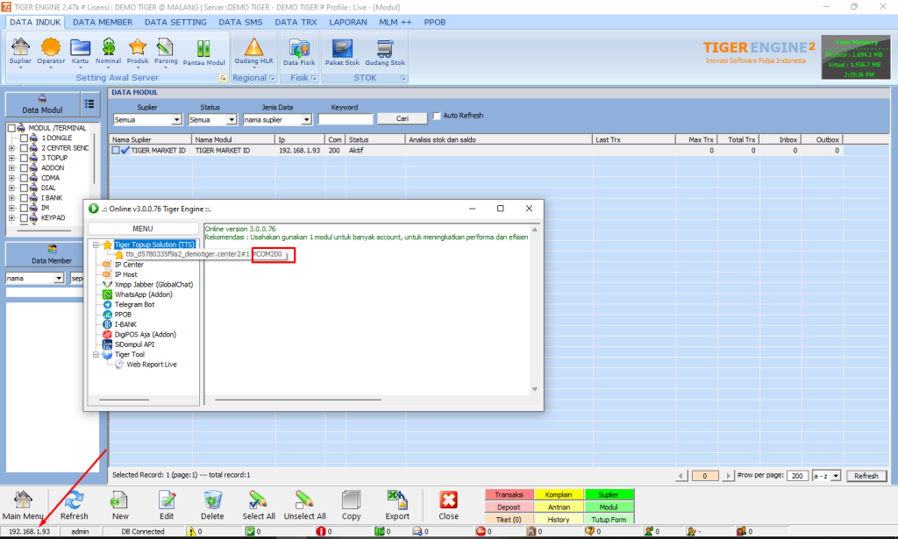Click the Pantau Modul icon
Viewport: 898px width, 539px height.
coord(203,51)
